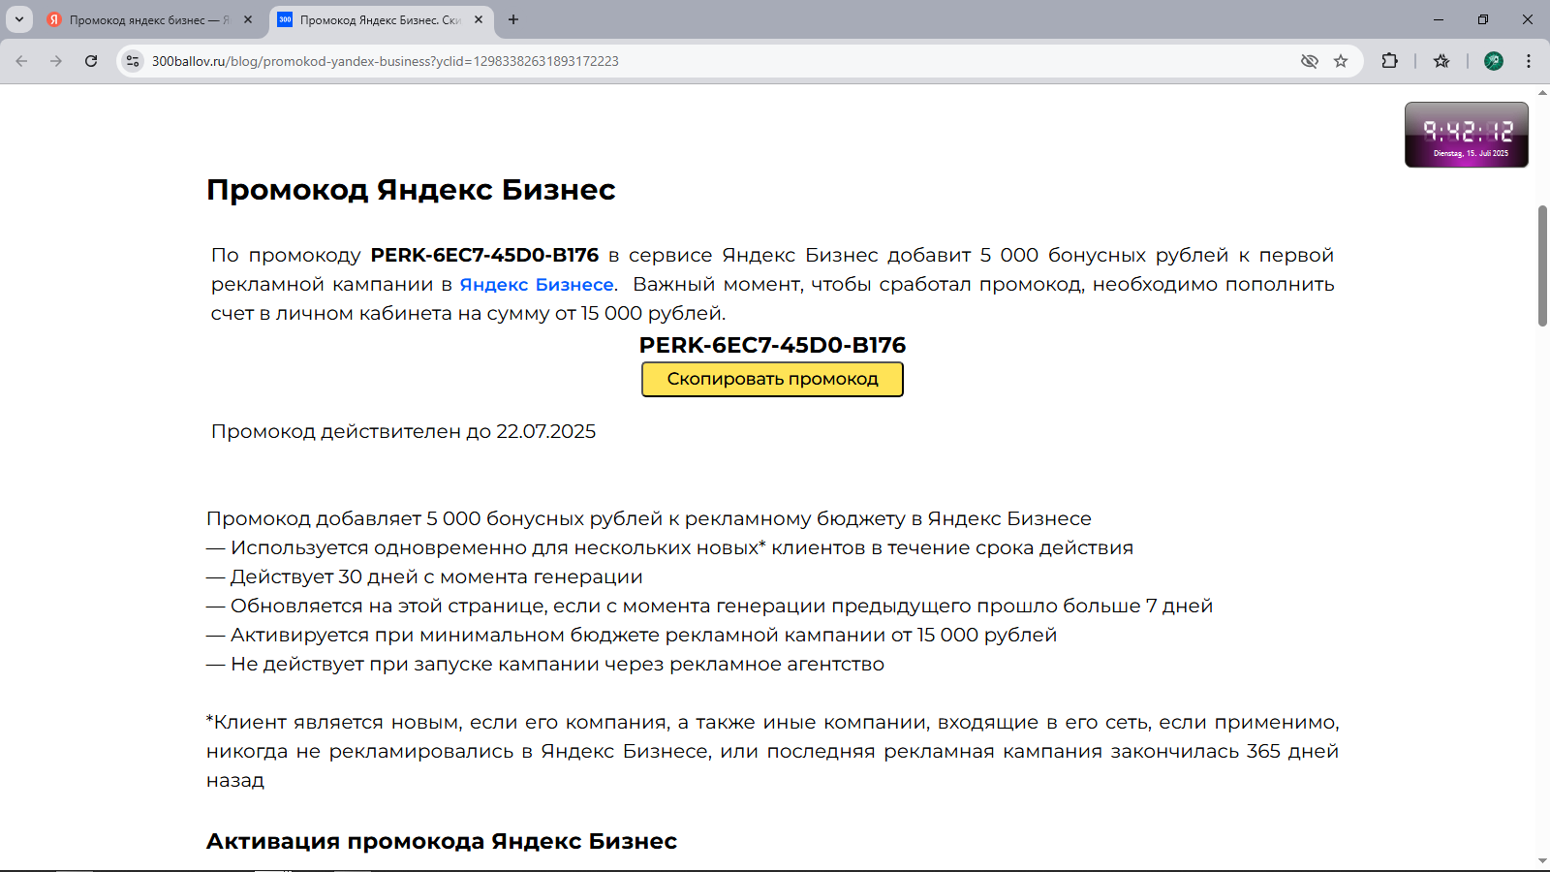Image resolution: width=1550 pixels, height=872 pixels.
Task: Open the Яндекс Бизнесе link
Action: pyautogui.click(x=537, y=284)
